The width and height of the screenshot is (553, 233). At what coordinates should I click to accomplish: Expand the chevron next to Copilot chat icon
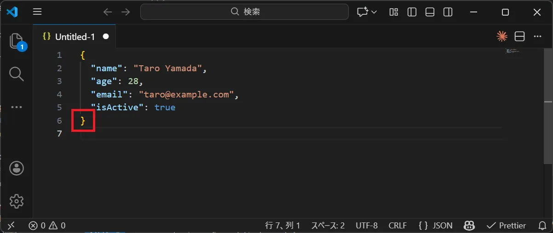(x=374, y=12)
